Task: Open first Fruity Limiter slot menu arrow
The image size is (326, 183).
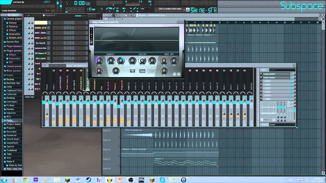Action: tap(261, 74)
